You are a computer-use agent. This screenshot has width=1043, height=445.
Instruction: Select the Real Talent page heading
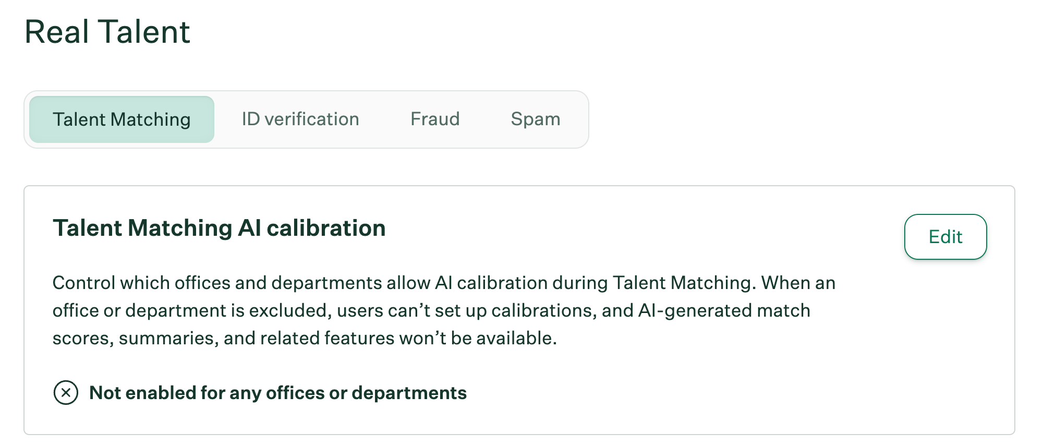click(108, 32)
